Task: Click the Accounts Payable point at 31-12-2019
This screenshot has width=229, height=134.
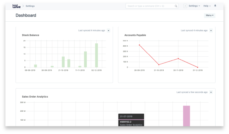Action: click(198, 67)
